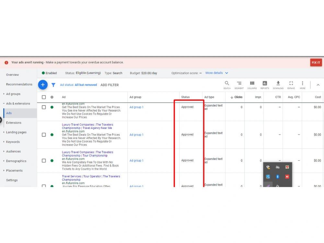Open Settings in sidebar
The image size is (324, 243).
[12, 180]
